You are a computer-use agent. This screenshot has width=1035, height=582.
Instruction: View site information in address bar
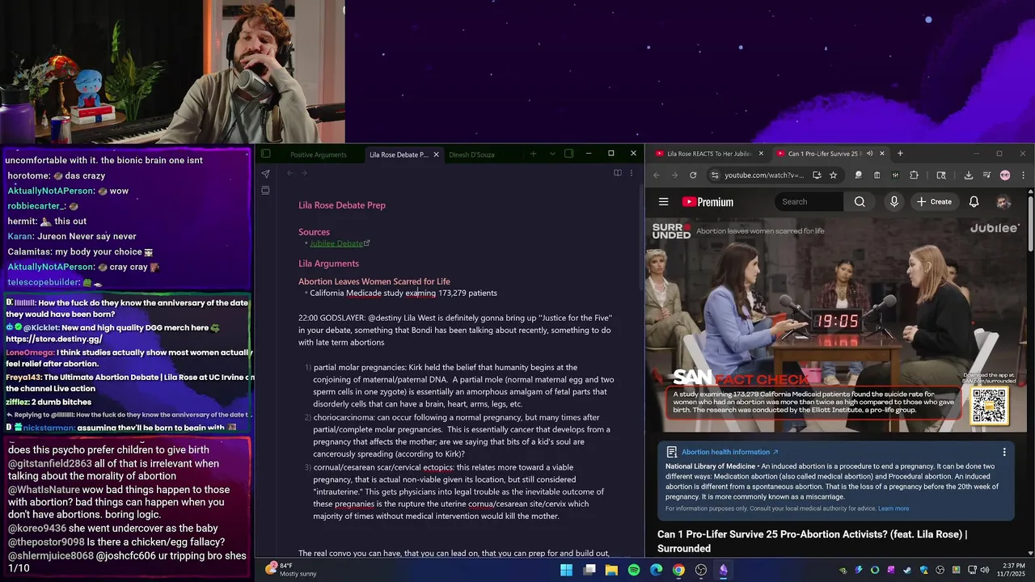coord(714,175)
